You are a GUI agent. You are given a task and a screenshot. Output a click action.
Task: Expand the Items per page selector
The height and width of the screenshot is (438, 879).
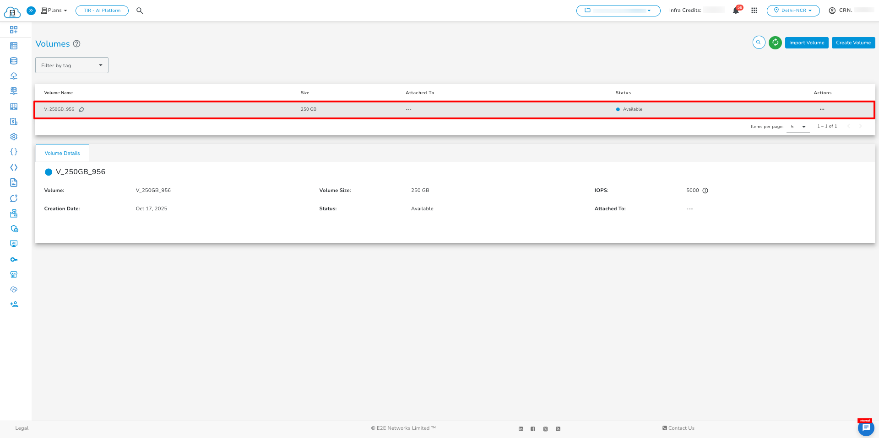click(798, 127)
